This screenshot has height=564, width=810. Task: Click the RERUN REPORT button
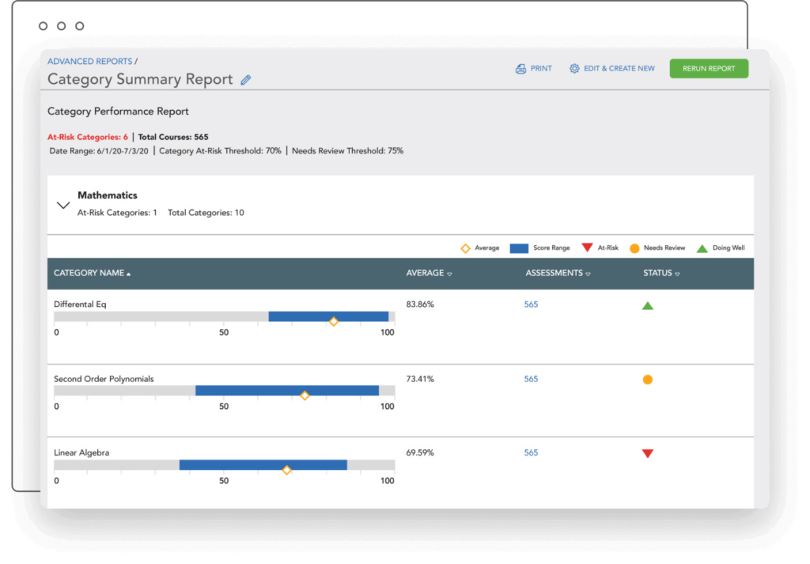click(709, 68)
